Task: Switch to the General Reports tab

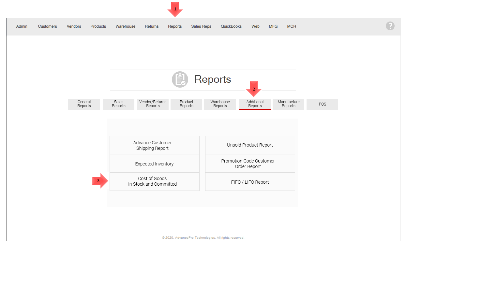Action: [84, 104]
